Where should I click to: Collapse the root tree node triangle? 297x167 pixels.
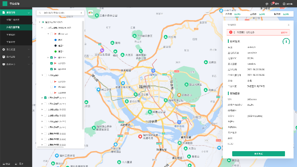point(39,22)
